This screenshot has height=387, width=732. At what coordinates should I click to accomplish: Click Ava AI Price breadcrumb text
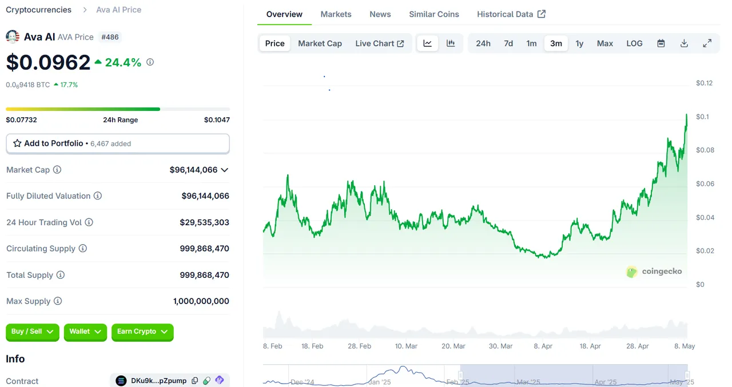coord(118,10)
